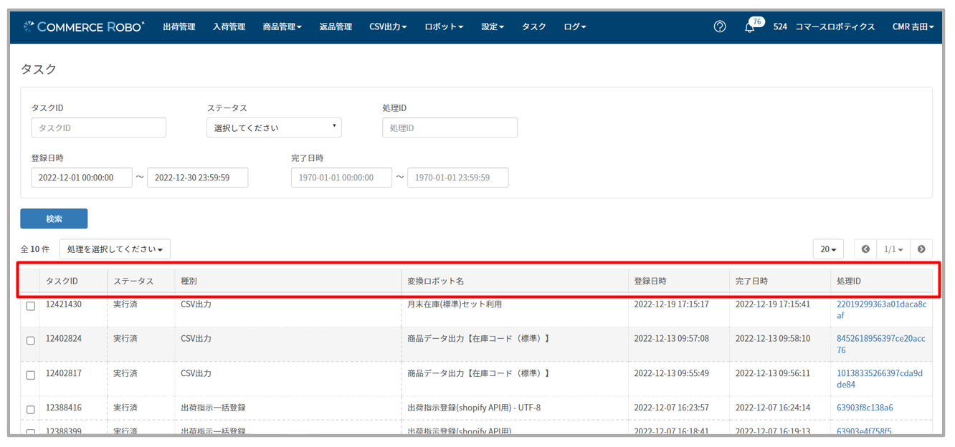Click registered time 2022-12-13 09:57:08

coord(671,338)
